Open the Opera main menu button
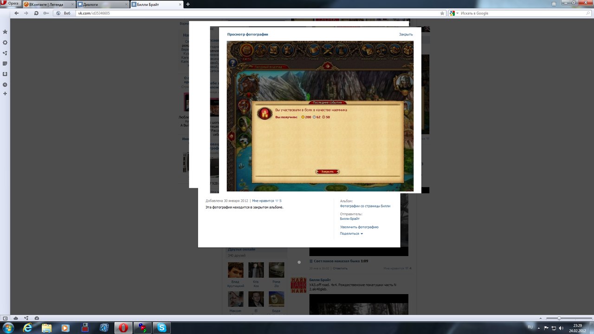This screenshot has height=334, width=594. (x=10, y=4)
